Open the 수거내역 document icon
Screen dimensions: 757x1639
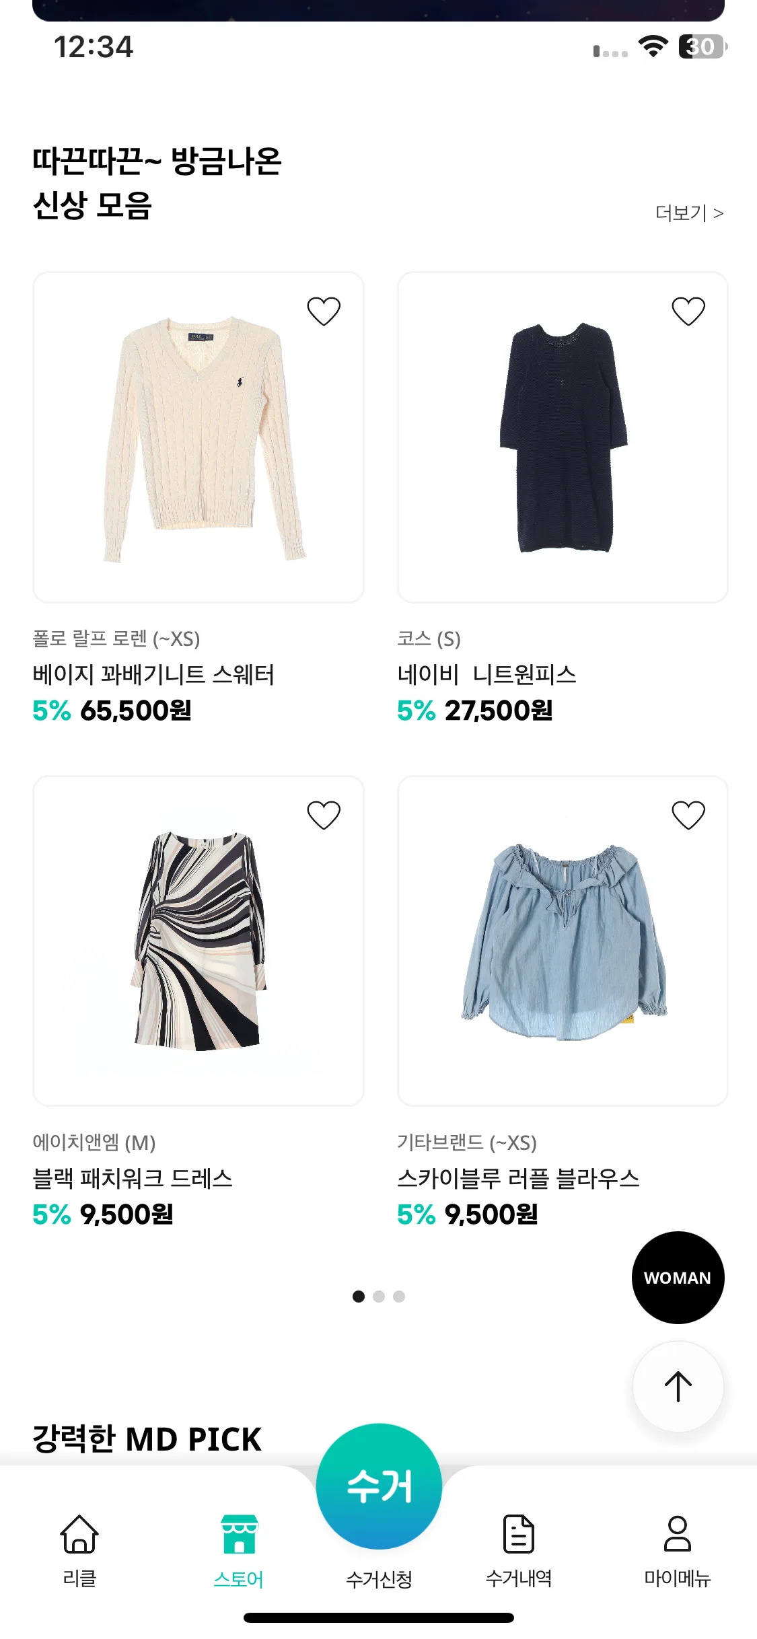click(x=519, y=1533)
